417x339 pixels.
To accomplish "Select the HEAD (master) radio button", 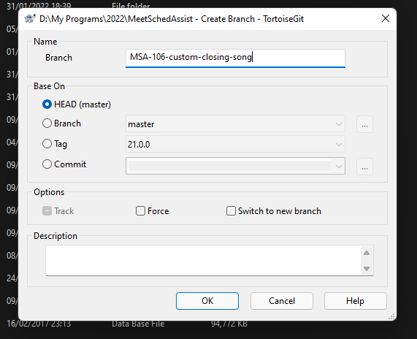I will (47, 104).
